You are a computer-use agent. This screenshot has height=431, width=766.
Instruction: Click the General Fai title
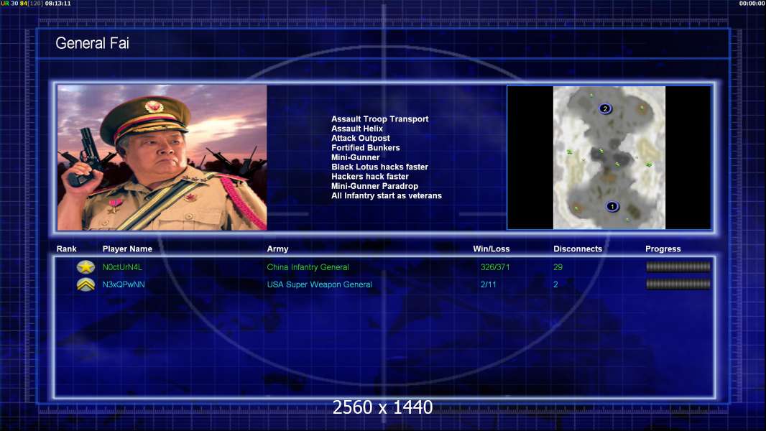pos(92,43)
